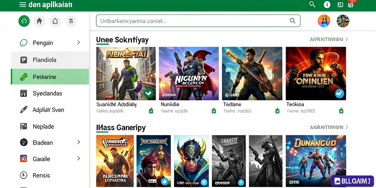This screenshot has width=376, height=188.
Task: Select Petkarine highlighted sidebar item
Action: [50, 77]
